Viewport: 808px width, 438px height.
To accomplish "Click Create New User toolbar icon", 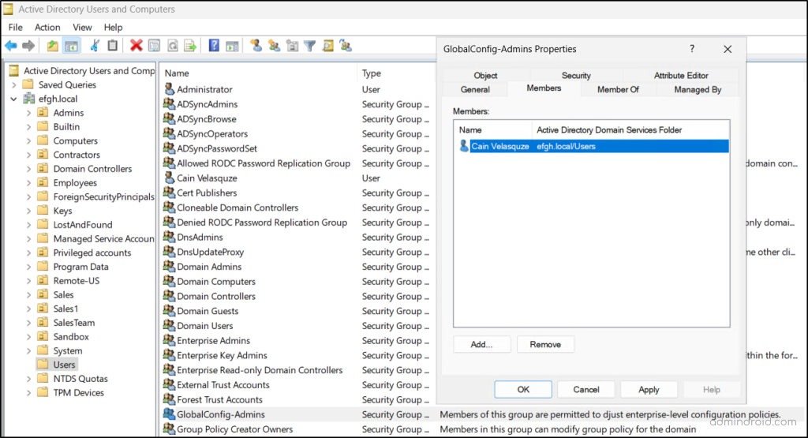I will pos(256,46).
